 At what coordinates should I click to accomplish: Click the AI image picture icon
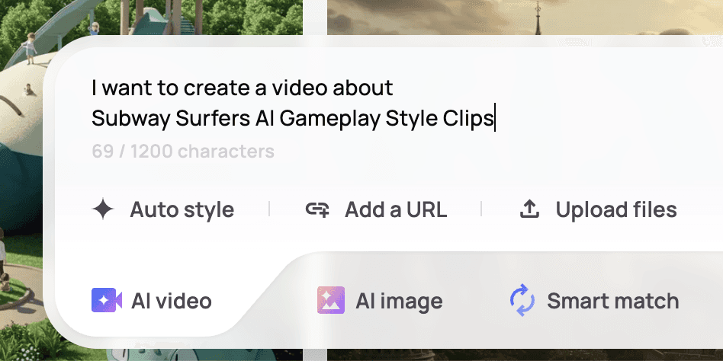331,300
